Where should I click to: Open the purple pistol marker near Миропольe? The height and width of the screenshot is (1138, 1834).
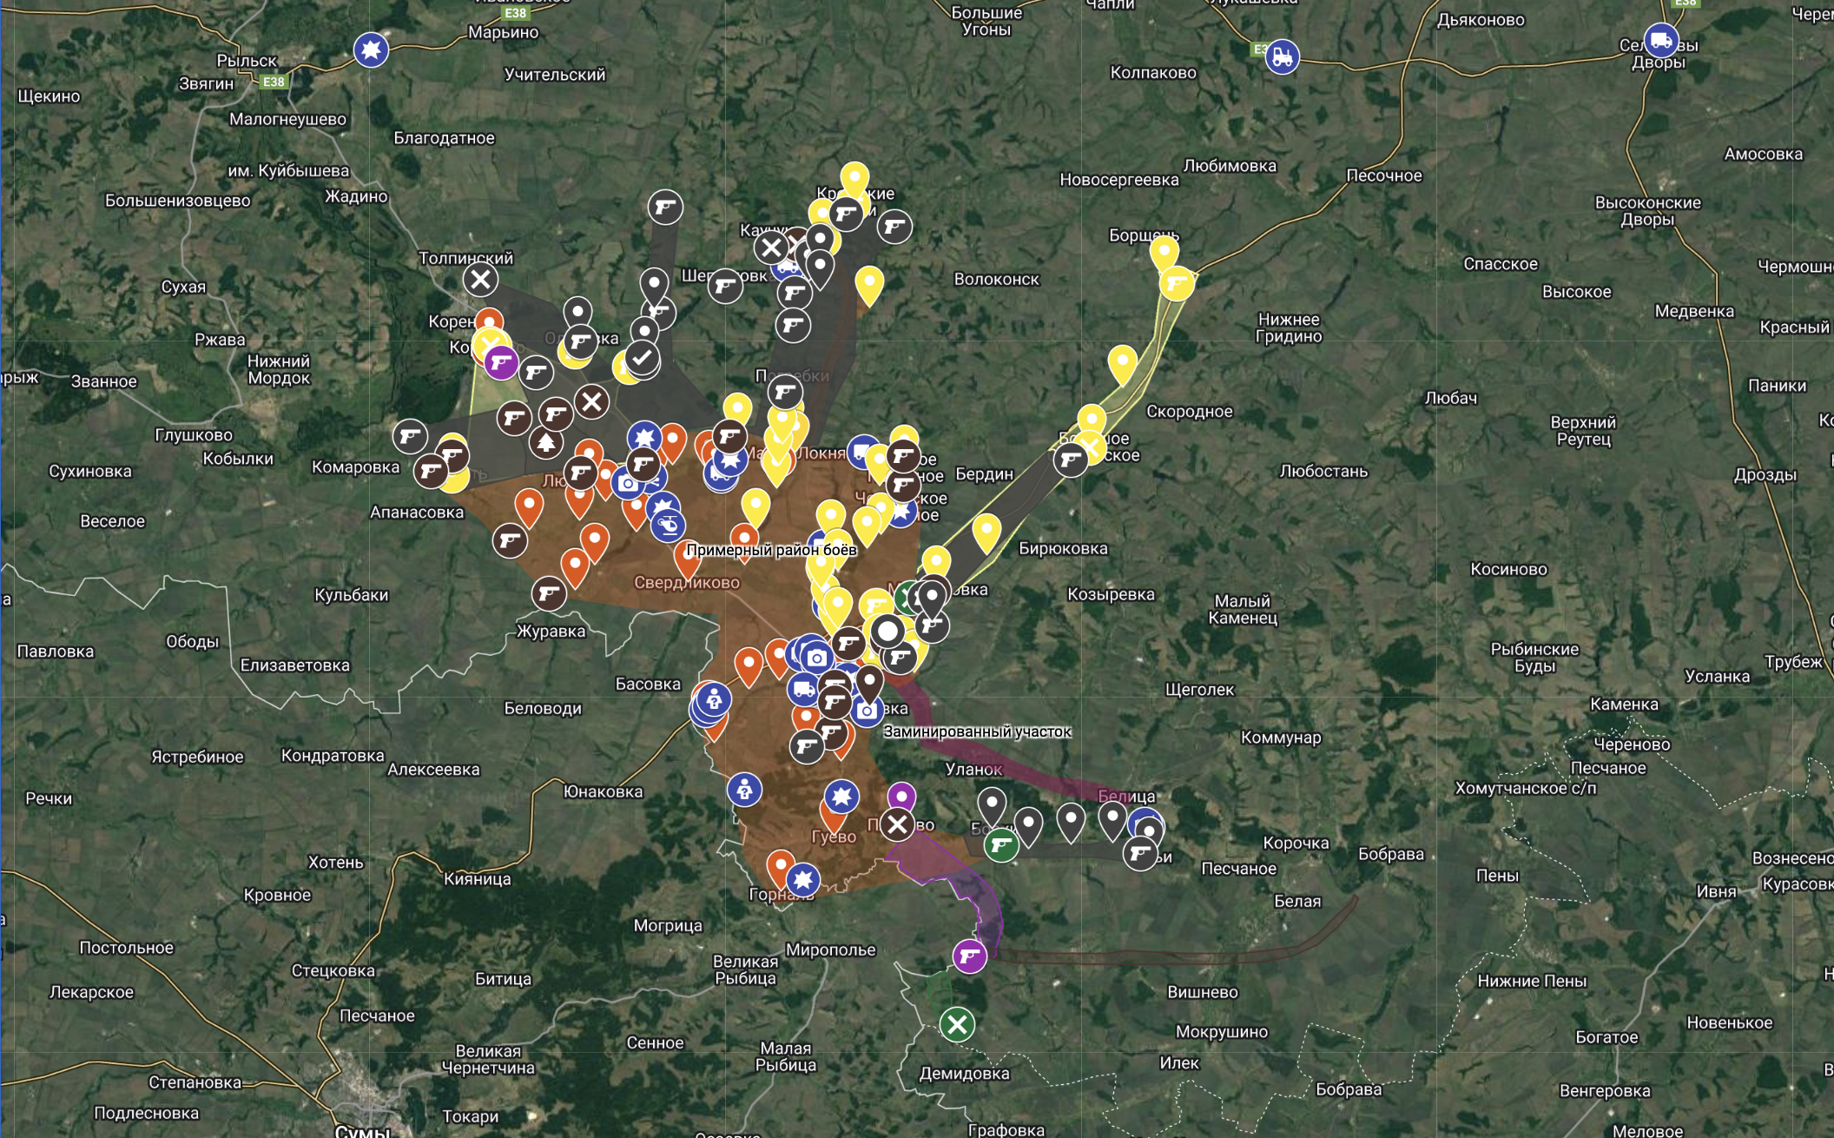[x=970, y=958]
